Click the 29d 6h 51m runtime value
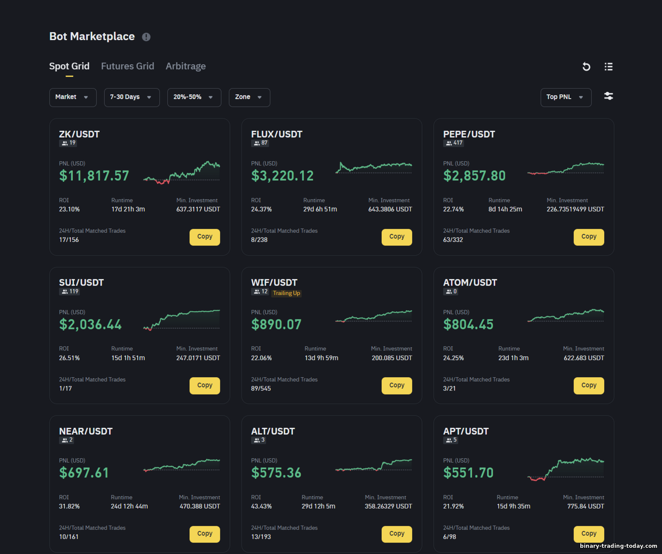 click(320, 209)
